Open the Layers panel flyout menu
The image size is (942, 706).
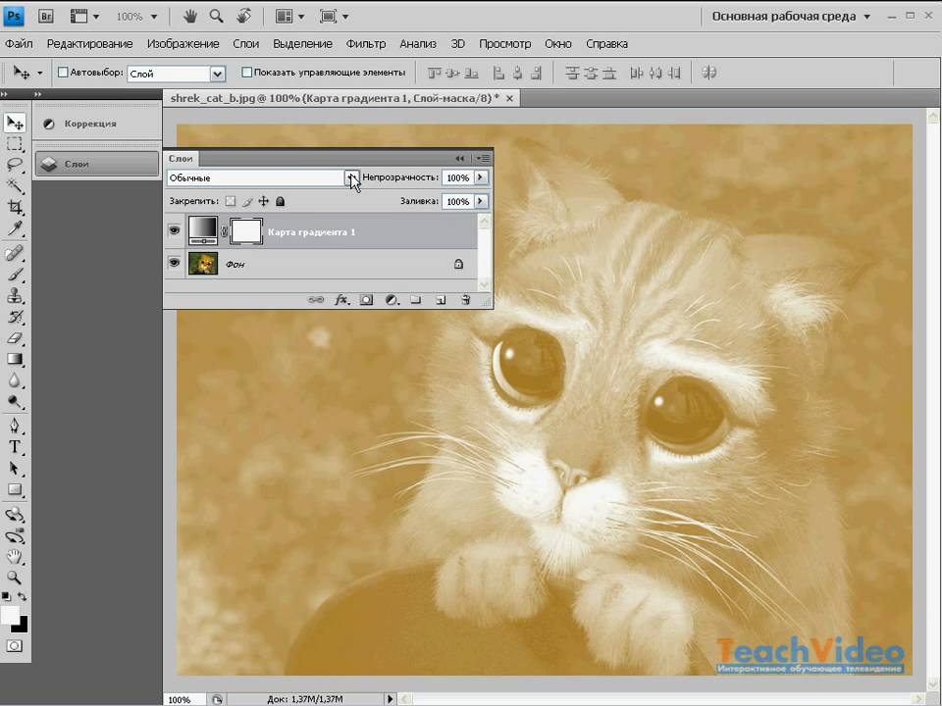click(483, 159)
